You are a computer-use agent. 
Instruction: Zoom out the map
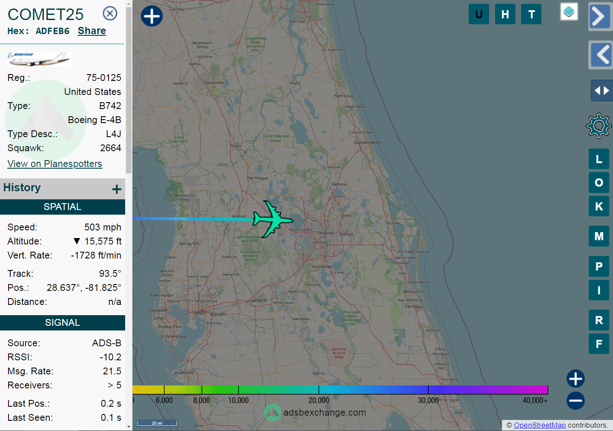pos(576,400)
